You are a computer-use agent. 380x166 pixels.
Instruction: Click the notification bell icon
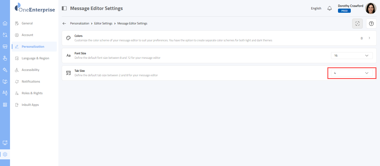330,8
